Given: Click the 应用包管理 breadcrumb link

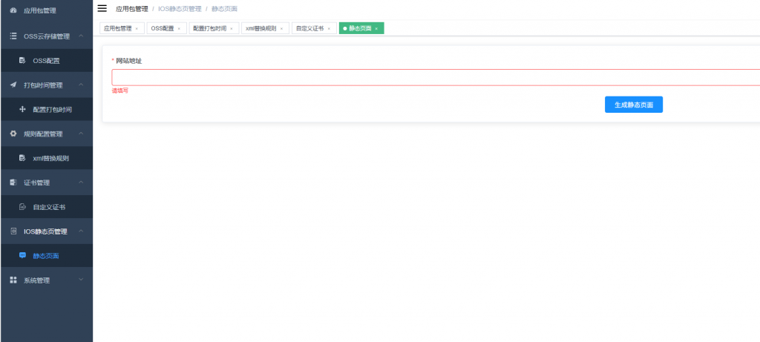Looking at the screenshot, I should tap(131, 9).
